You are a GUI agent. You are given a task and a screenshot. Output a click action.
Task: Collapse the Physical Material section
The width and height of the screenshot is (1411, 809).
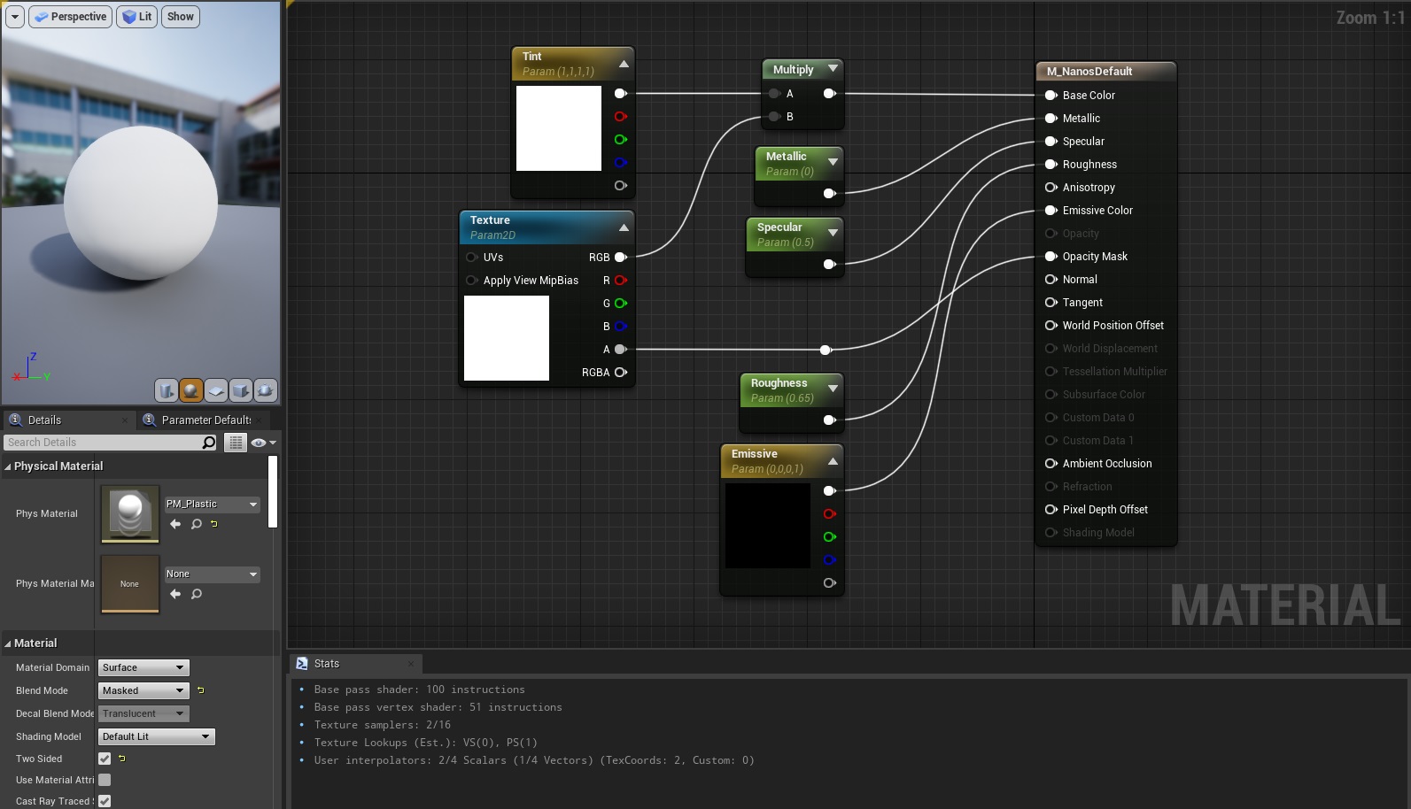pyautogui.click(x=8, y=466)
